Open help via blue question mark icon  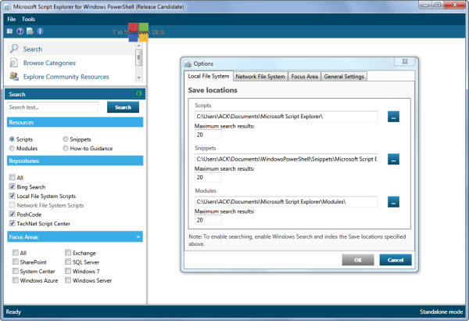[x=20, y=31]
